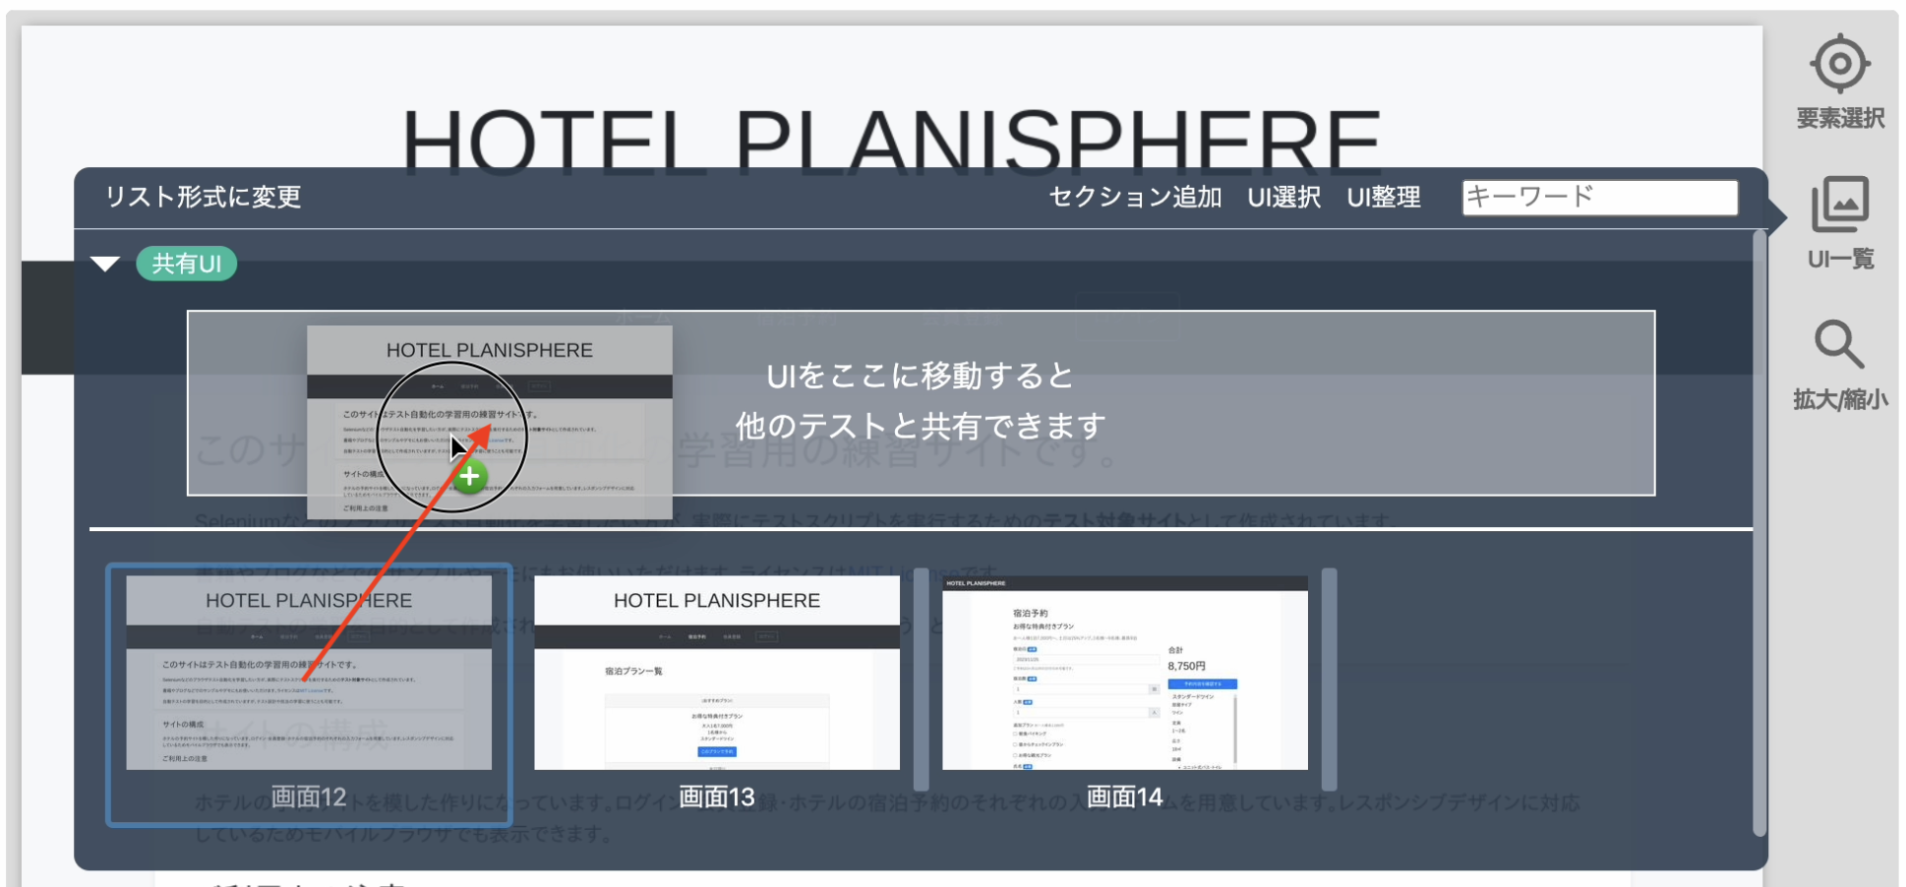Select the 画面14 thumbnail
1906x887 pixels.
1125,673
